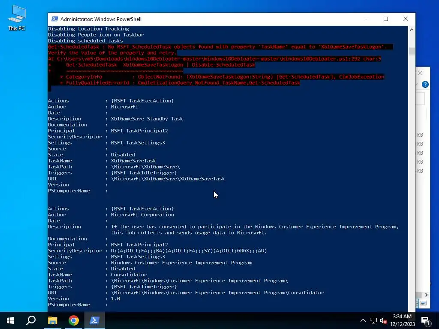
Task: Click the URI '\Microsoft\XblGameSave\XblGameSaveTask'
Action: click(x=168, y=179)
